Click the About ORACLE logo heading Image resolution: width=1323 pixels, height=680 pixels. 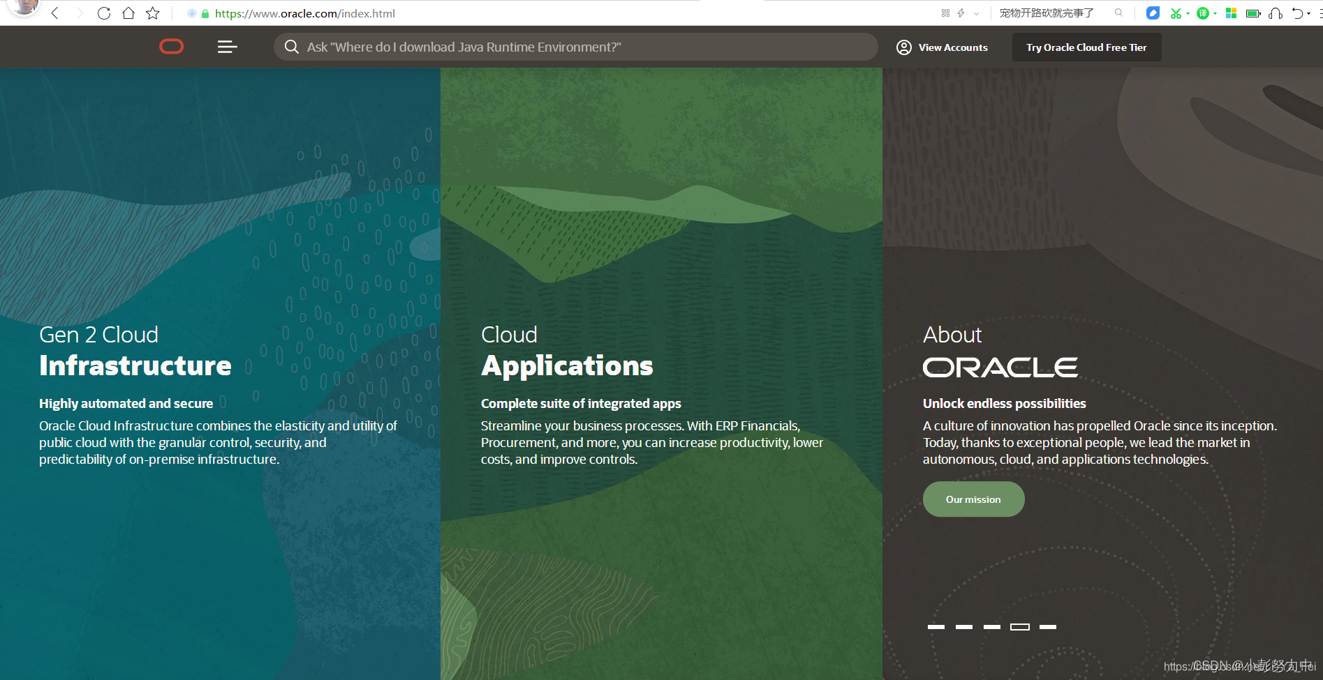(x=1000, y=351)
